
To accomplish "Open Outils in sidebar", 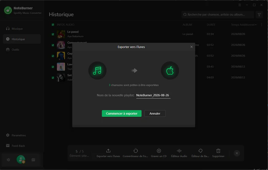I will click(x=22, y=49).
